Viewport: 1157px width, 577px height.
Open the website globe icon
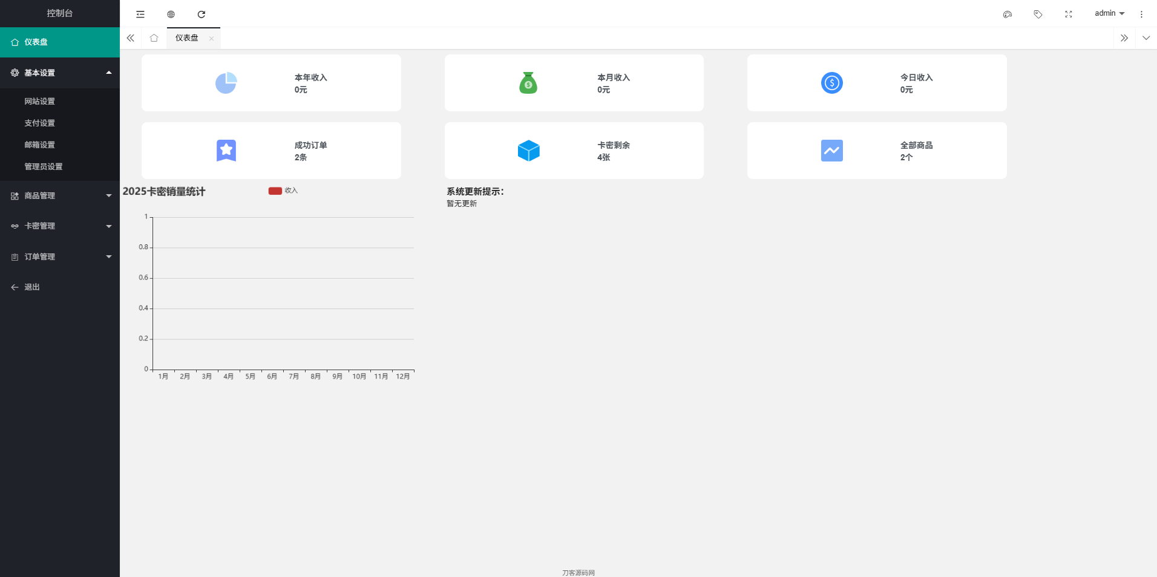(171, 14)
